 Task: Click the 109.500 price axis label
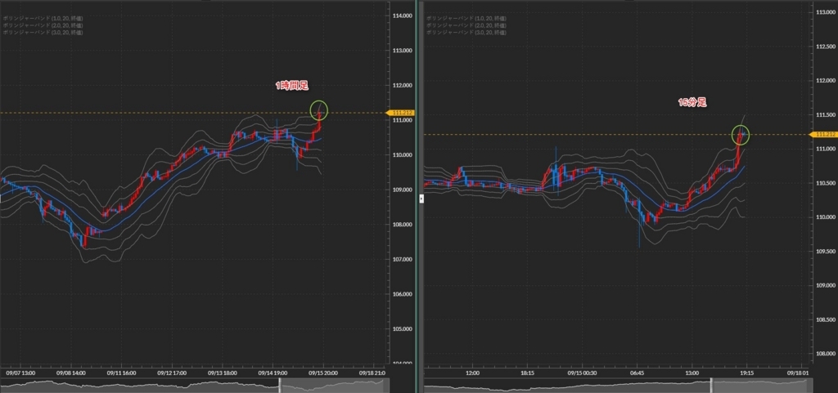point(826,251)
